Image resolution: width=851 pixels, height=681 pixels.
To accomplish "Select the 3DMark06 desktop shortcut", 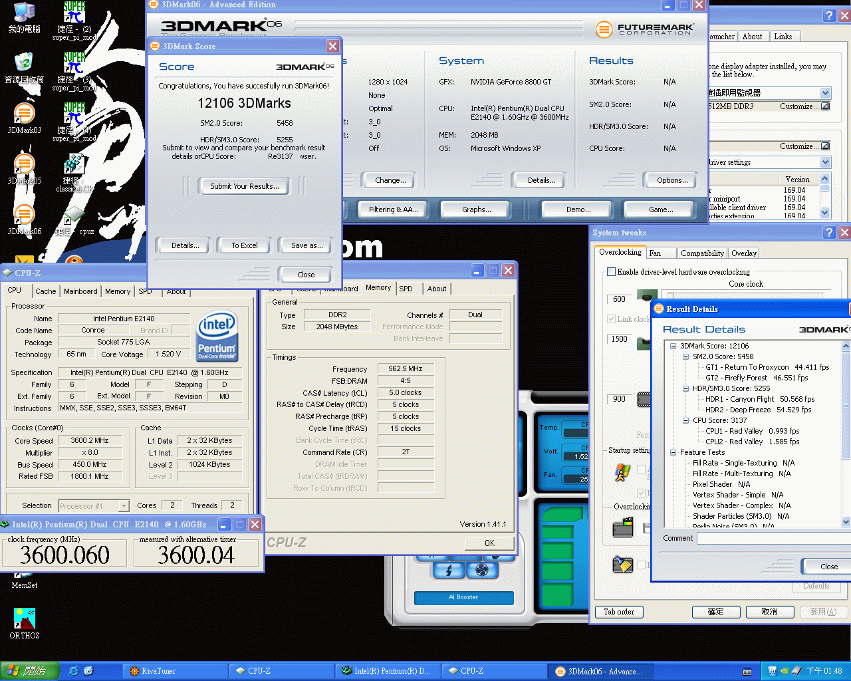I will point(25,220).
